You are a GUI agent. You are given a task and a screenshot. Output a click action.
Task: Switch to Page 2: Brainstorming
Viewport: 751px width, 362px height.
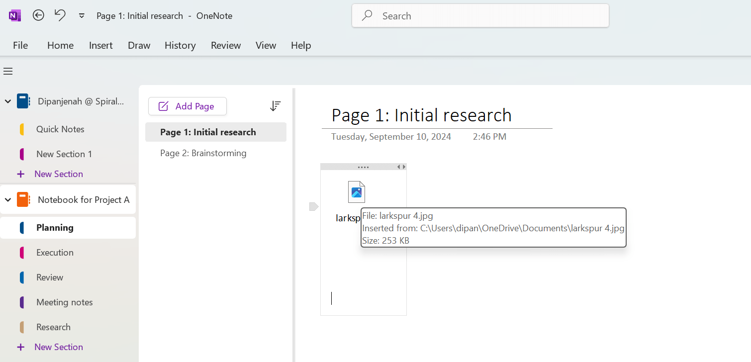[x=203, y=153]
